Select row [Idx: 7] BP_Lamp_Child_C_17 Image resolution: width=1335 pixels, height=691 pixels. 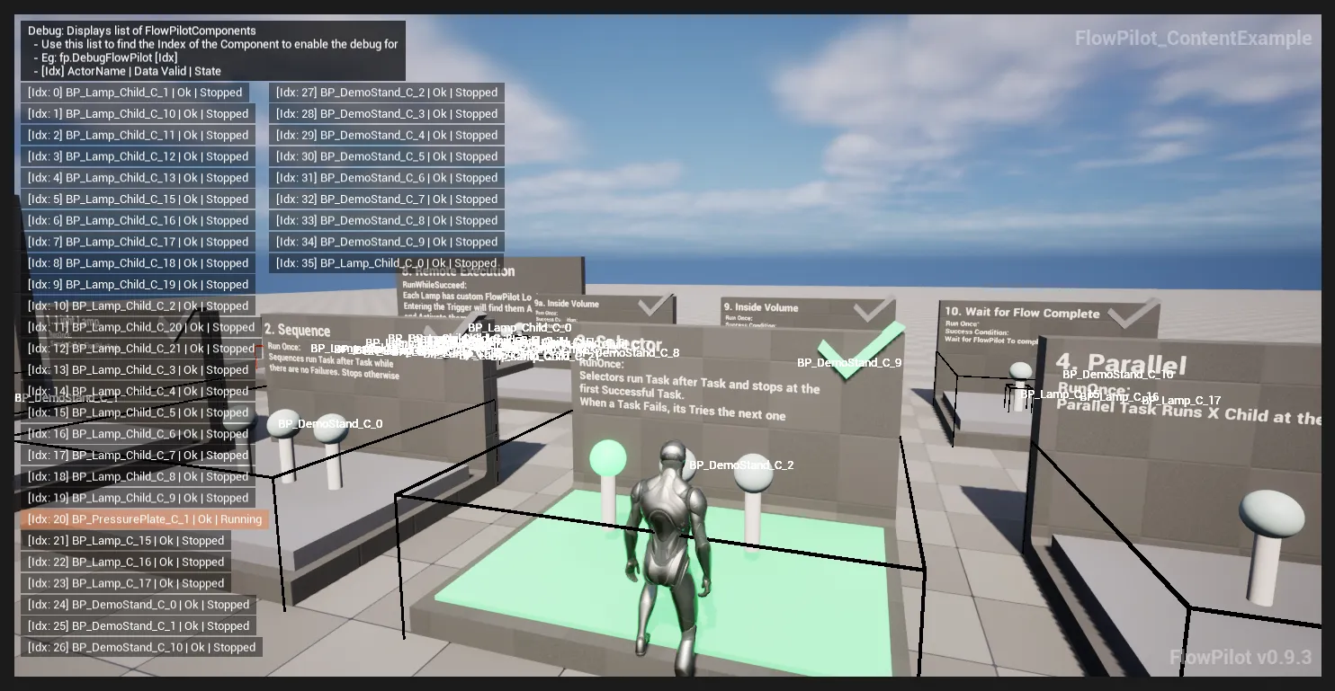tap(138, 242)
